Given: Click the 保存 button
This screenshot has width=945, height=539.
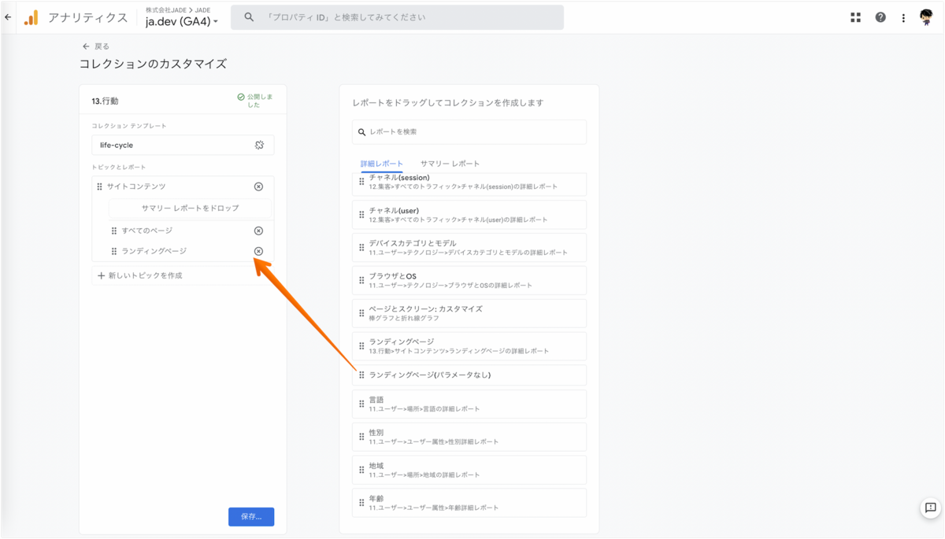Looking at the screenshot, I should click(251, 516).
